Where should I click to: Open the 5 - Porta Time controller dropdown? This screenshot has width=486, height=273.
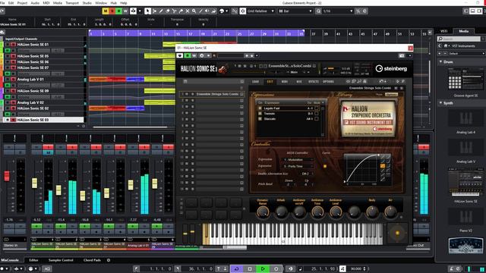click(x=298, y=166)
